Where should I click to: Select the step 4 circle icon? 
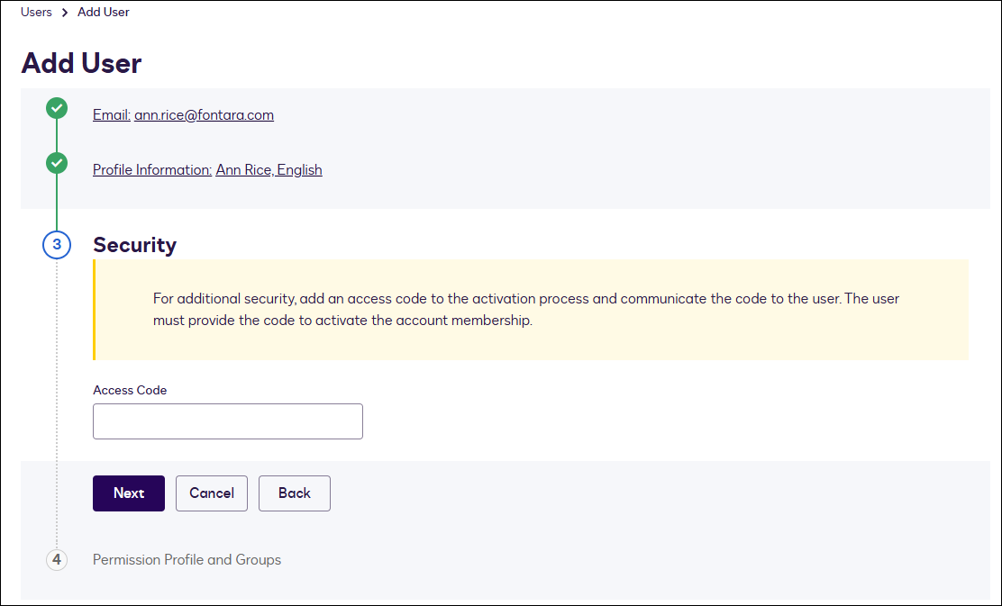coord(57,560)
